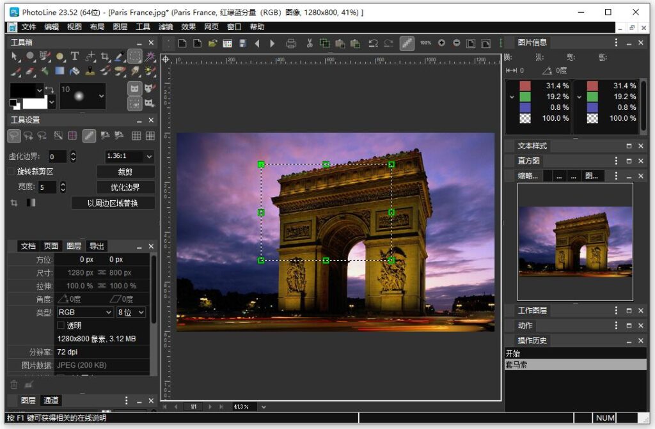Switch to the 通道 tab
Screen dimensions: 655x429
(x=49, y=400)
